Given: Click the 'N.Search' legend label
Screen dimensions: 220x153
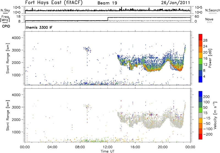Looking at the screenshot, I should (x=212, y=10).
